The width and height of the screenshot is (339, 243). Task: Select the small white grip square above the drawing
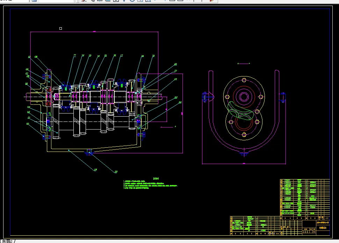click(60, 29)
